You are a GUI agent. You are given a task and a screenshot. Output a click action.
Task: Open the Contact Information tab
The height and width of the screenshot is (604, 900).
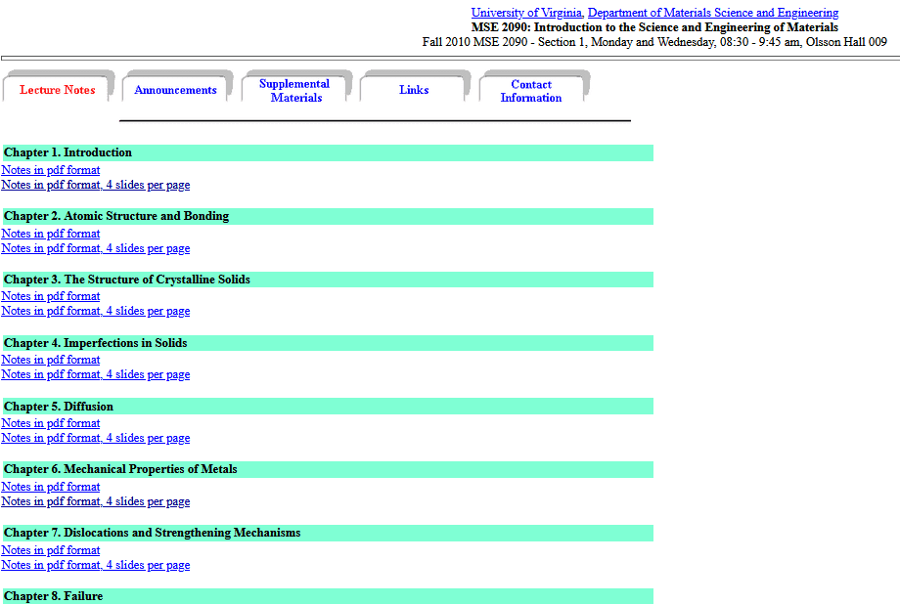(x=531, y=91)
